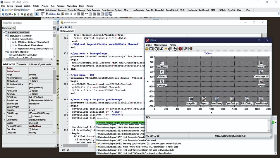Click the Caption property value ATMO
This screenshot has width=280, height=158.
[41, 110]
